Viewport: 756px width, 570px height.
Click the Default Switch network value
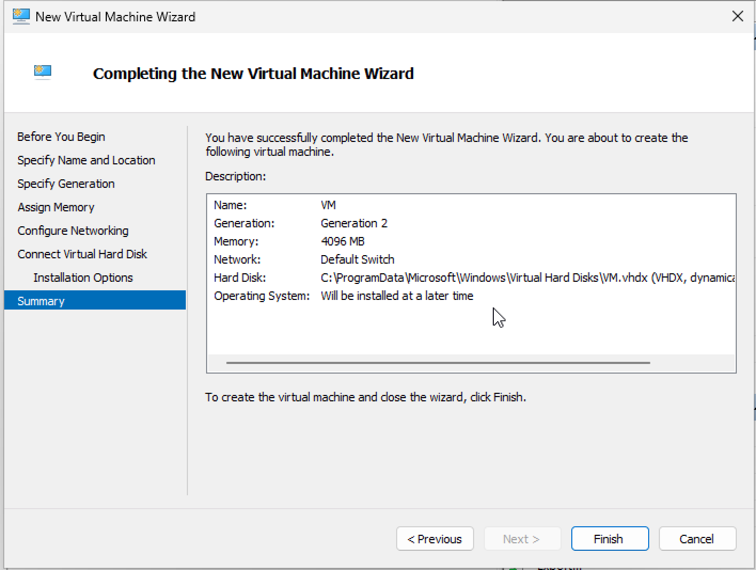click(357, 259)
